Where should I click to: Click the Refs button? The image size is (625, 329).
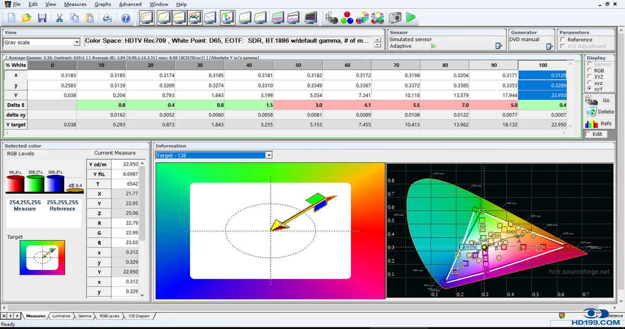coord(600,124)
